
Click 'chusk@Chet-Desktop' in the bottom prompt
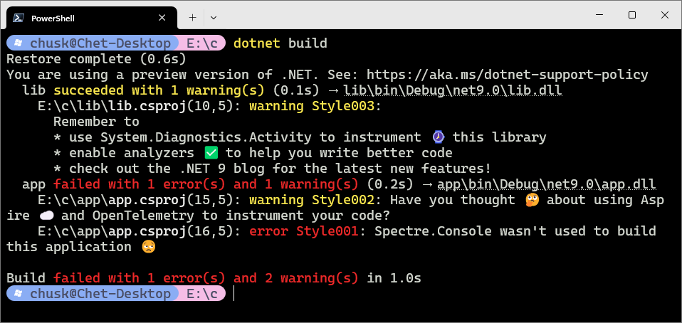point(100,294)
